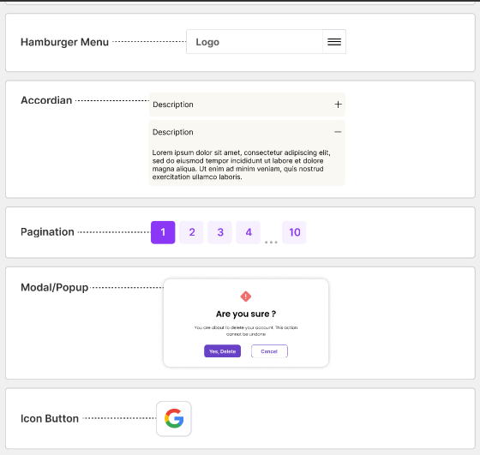Jump to pagination page 10
Image resolution: width=480 pixels, height=455 pixels.
pos(294,232)
